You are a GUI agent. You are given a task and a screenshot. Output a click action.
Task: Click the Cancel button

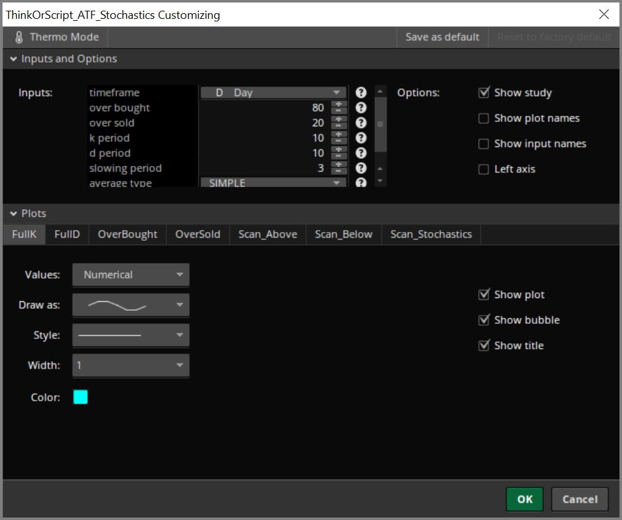(580, 499)
